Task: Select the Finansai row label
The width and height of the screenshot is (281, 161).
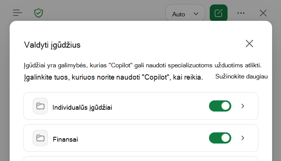Action: [x=65, y=139]
